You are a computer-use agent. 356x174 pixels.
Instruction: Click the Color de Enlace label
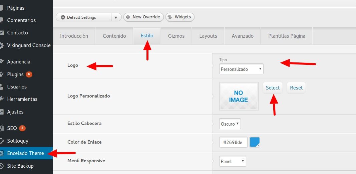(x=84, y=142)
